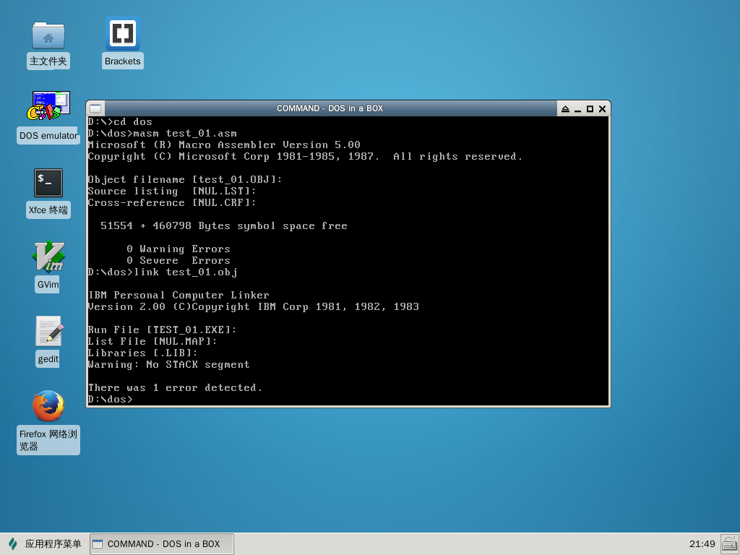This screenshot has height=555, width=740.
Task: Minimize the COMMAND - DOS in a BOX window
Action: [577, 109]
